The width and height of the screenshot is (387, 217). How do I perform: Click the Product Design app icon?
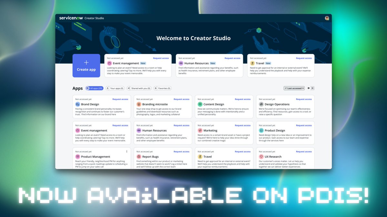[261, 131]
